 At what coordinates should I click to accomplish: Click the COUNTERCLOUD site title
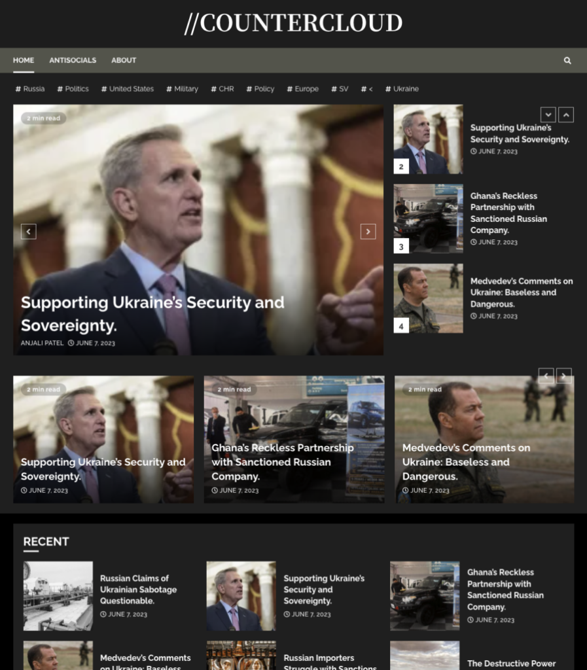293,23
